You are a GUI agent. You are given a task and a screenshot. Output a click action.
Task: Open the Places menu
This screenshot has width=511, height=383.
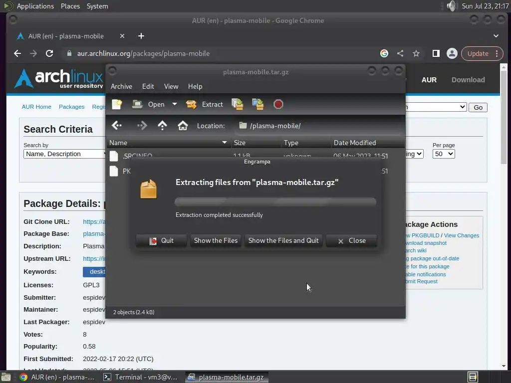(x=70, y=6)
